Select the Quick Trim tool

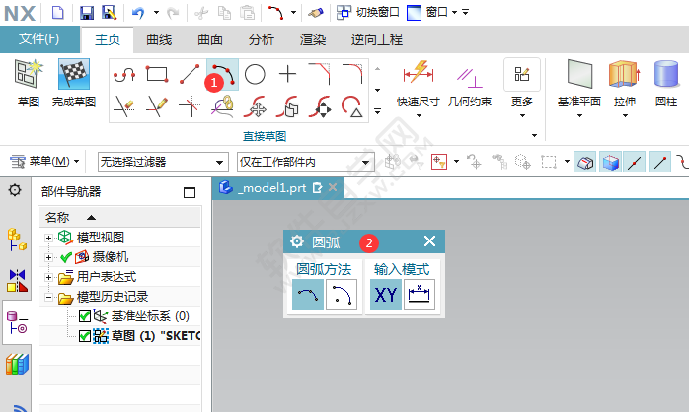tap(124, 106)
